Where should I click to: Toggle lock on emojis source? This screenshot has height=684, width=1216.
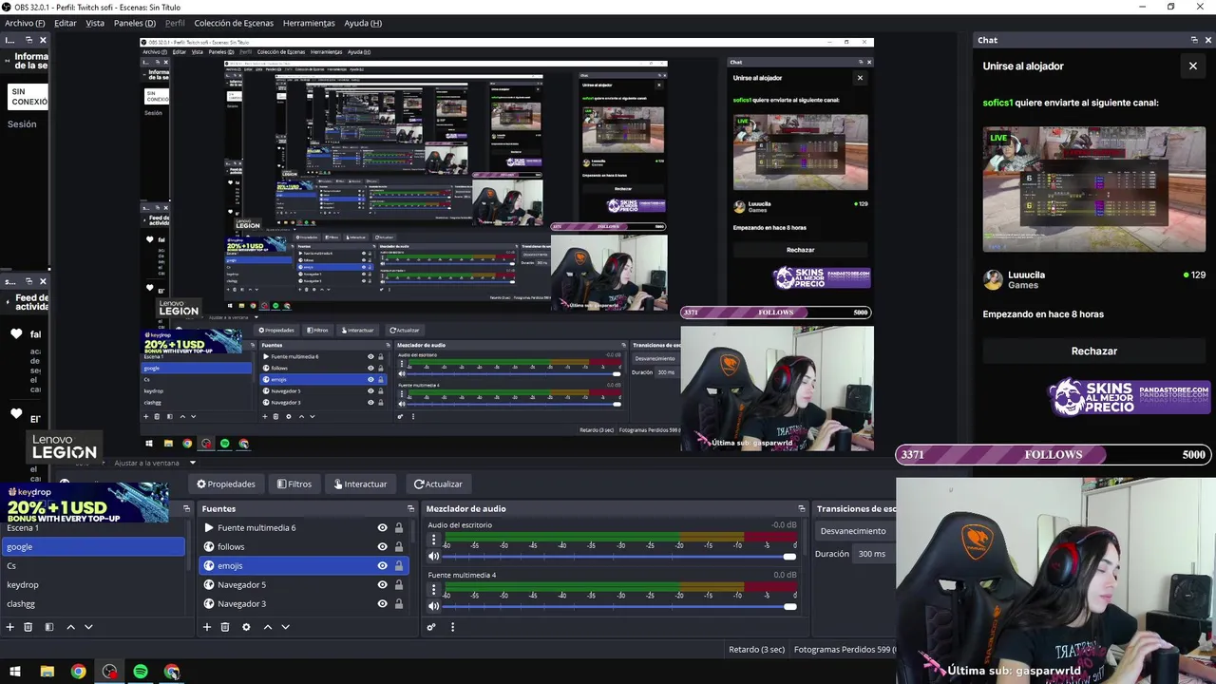click(x=399, y=566)
